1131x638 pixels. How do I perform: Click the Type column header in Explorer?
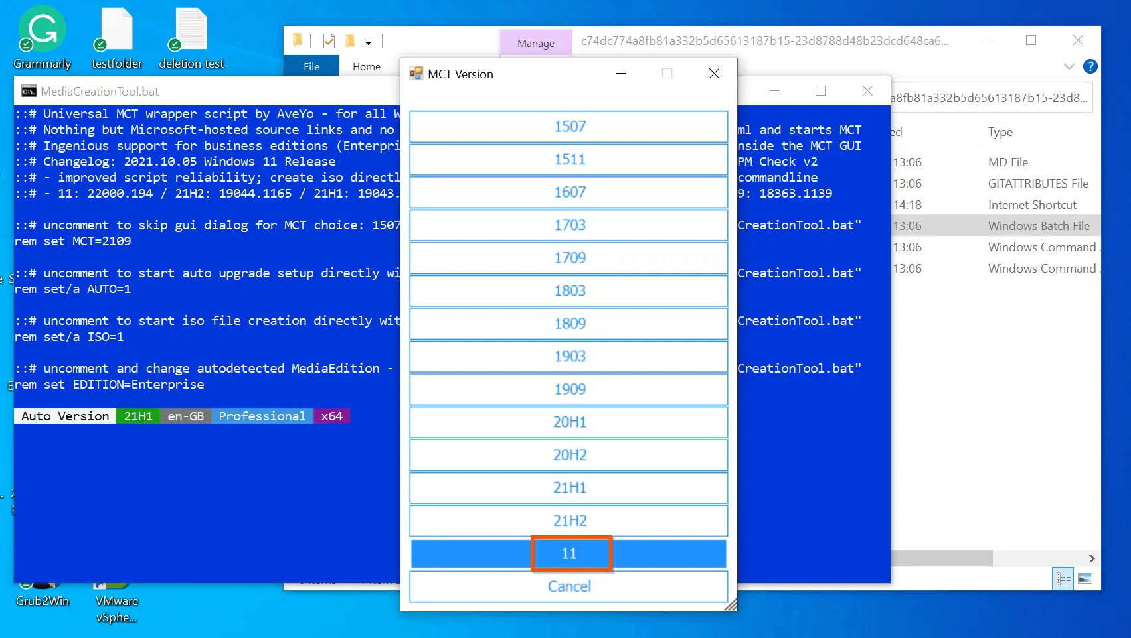tap(1000, 132)
